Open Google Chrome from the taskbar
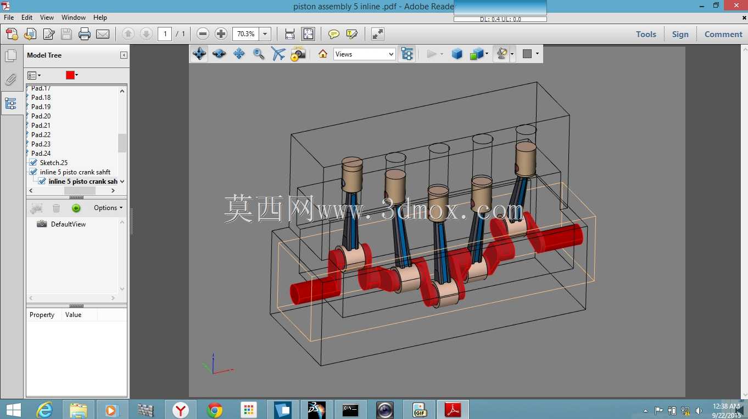748x419 pixels. (x=215, y=410)
